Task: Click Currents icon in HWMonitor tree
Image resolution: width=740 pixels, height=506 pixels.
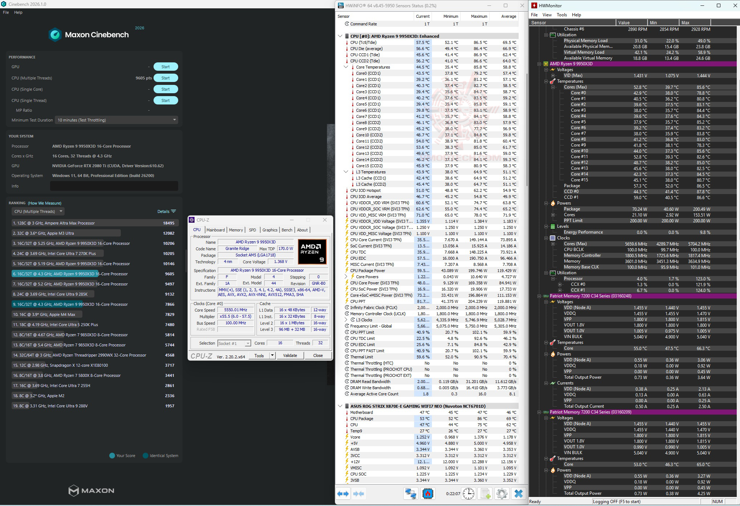Action: [553, 383]
